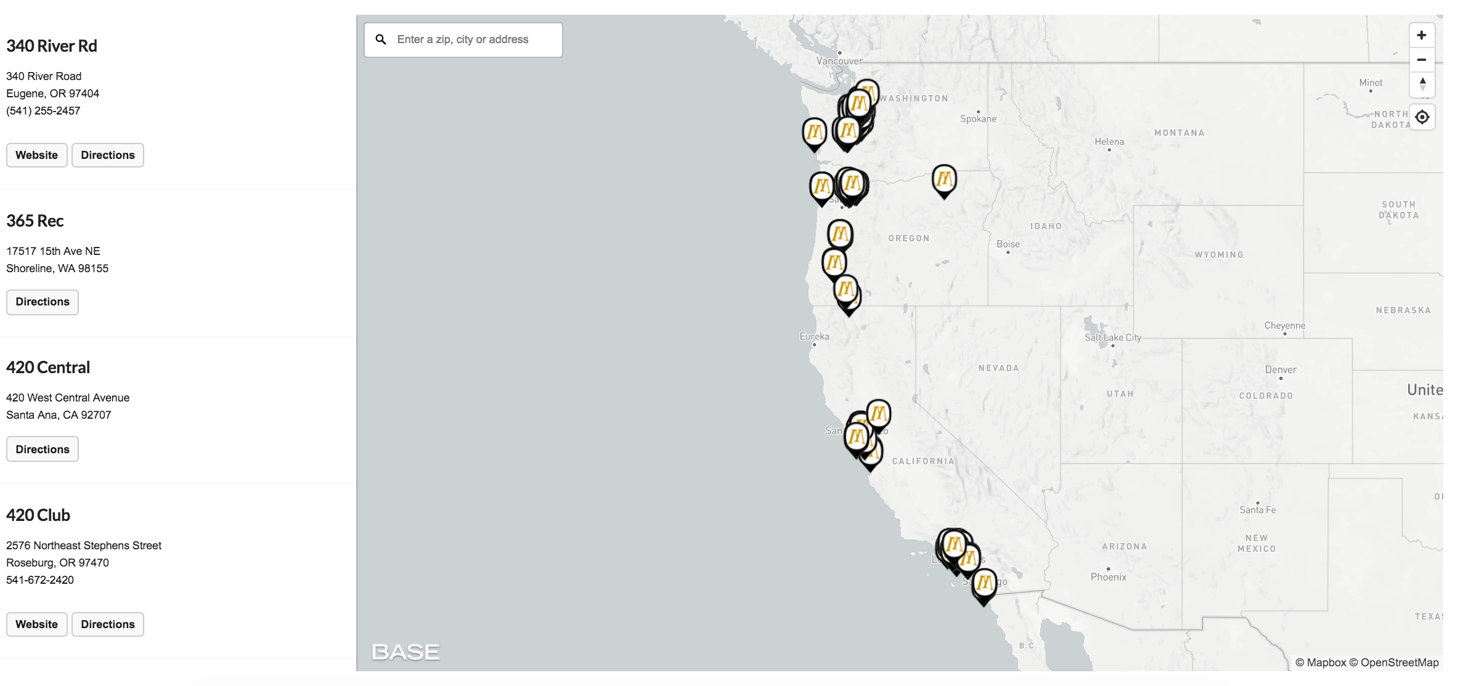
Task: Select the store marker near San Diego
Action: coord(984,586)
